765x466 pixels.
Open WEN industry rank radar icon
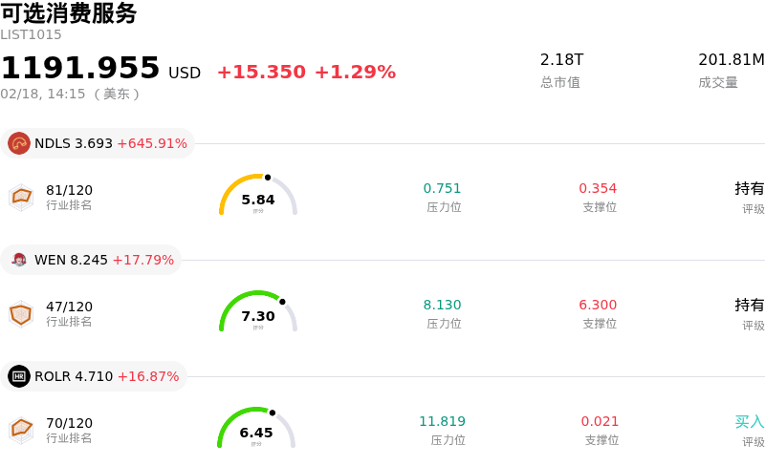[x=21, y=313]
